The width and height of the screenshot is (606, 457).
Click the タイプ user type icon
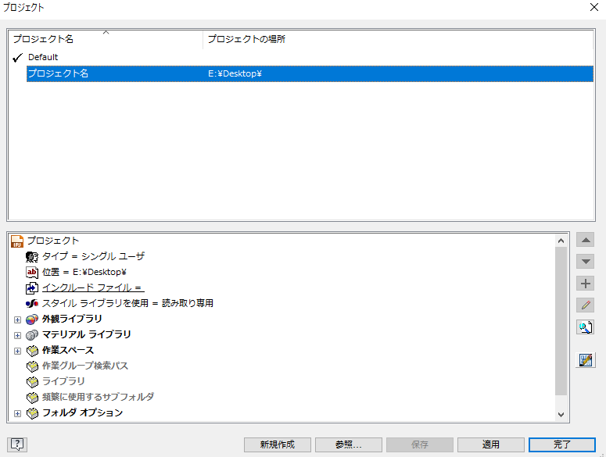point(32,256)
